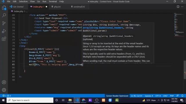The height and width of the screenshot is (104, 186).
Task: Open the Terminal menu
Action: [53, 1]
